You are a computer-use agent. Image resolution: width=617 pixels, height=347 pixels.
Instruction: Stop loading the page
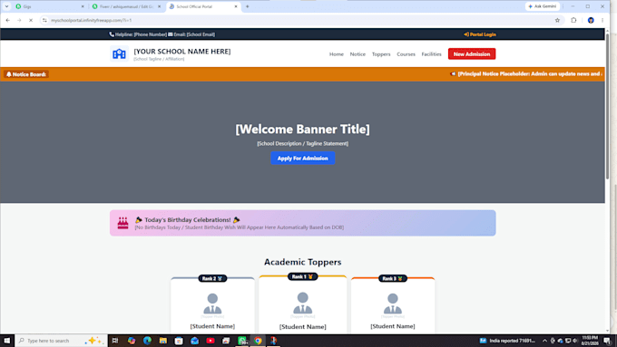[x=31, y=20]
